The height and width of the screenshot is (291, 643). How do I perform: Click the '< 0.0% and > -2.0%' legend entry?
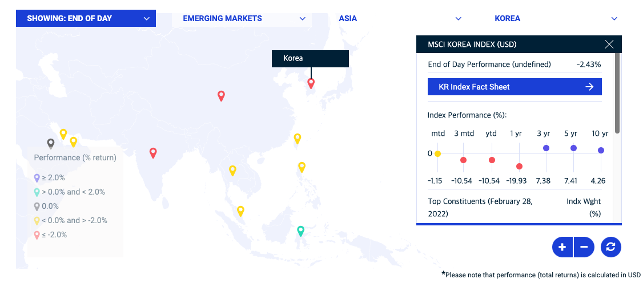point(71,220)
